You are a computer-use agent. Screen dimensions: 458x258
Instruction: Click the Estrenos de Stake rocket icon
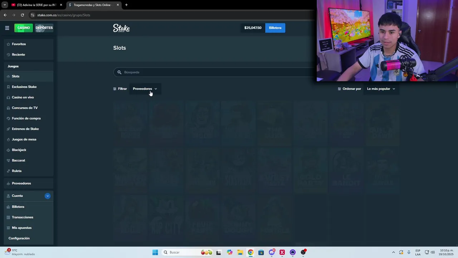pos(9,129)
